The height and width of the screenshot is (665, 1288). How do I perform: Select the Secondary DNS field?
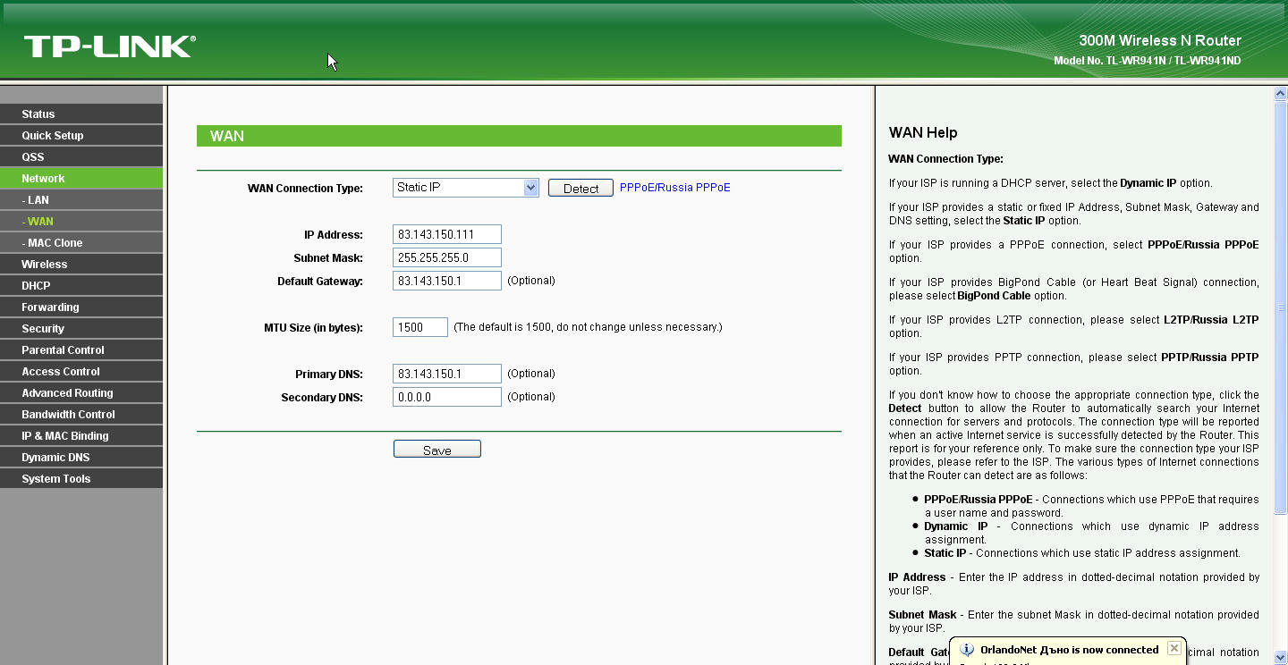coord(446,398)
